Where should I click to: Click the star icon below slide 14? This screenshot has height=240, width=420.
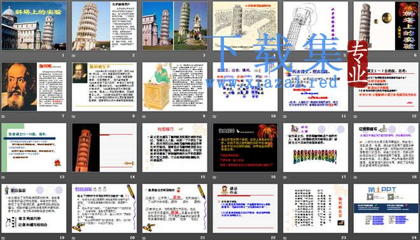pos(74,177)
